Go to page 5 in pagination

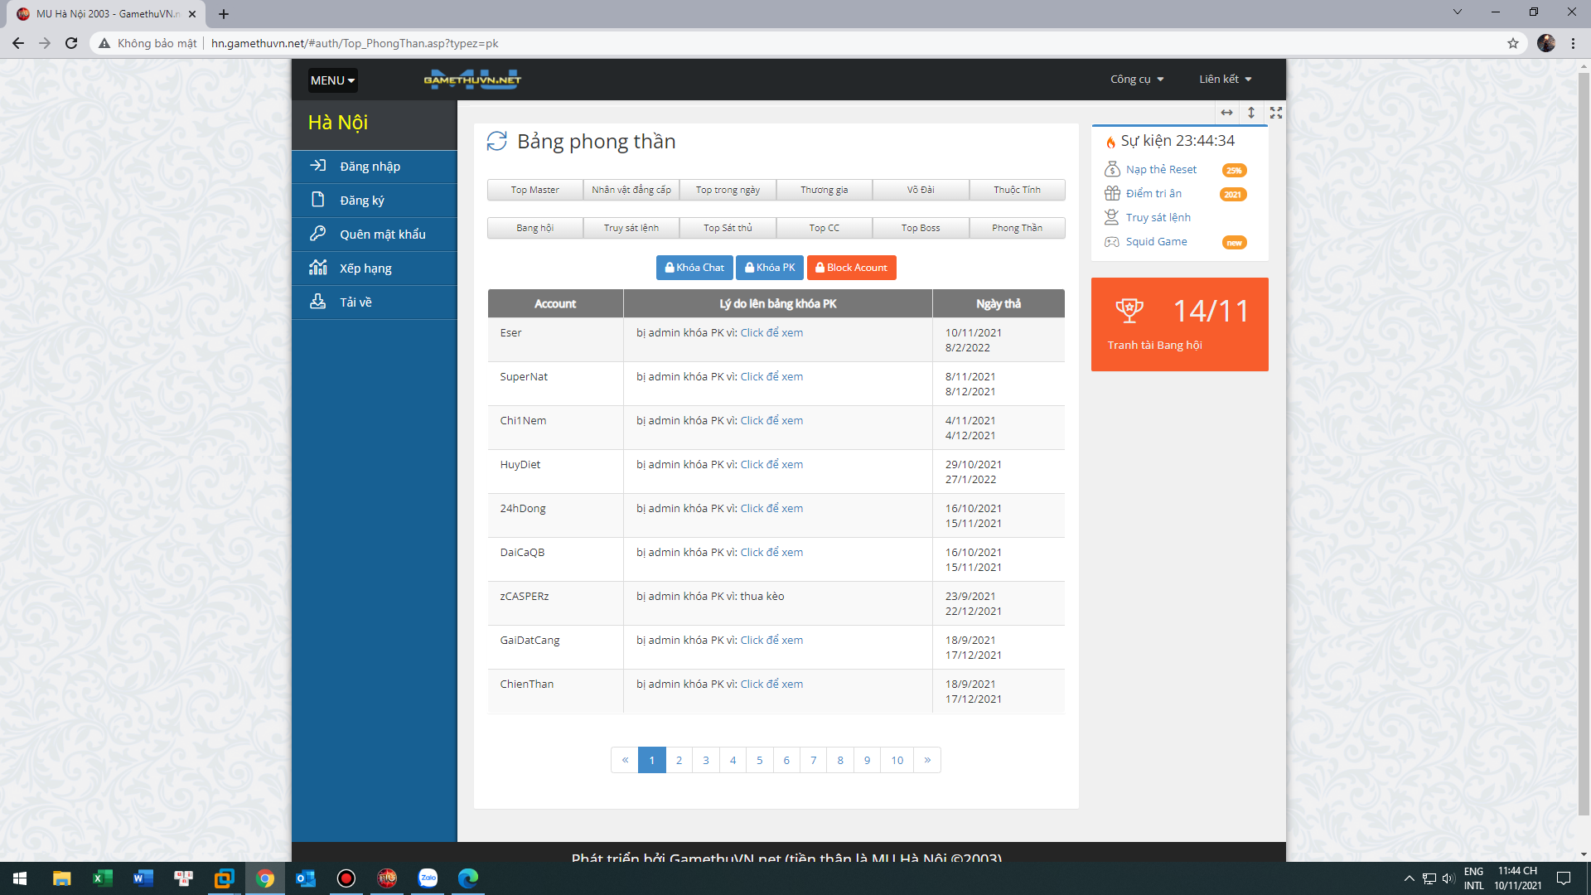(759, 760)
